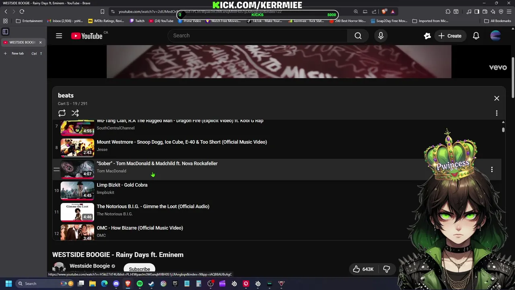The height and width of the screenshot is (290, 515).
Task: Open Steam from the taskbar
Action: coord(151,284)
